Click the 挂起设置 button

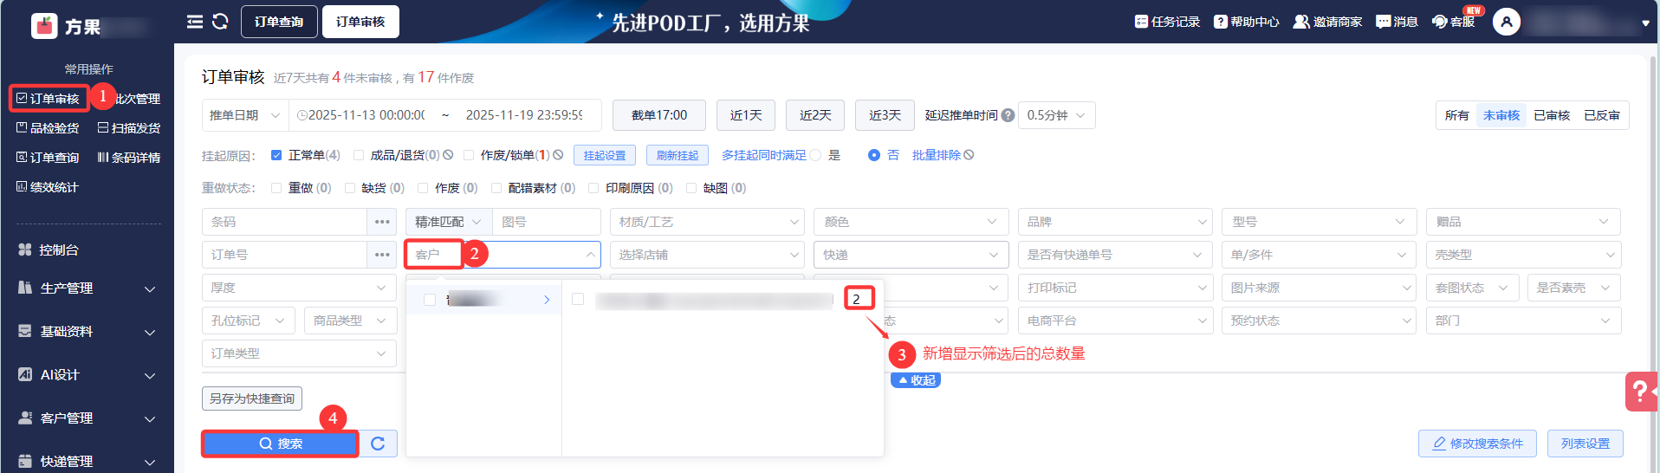605,155
